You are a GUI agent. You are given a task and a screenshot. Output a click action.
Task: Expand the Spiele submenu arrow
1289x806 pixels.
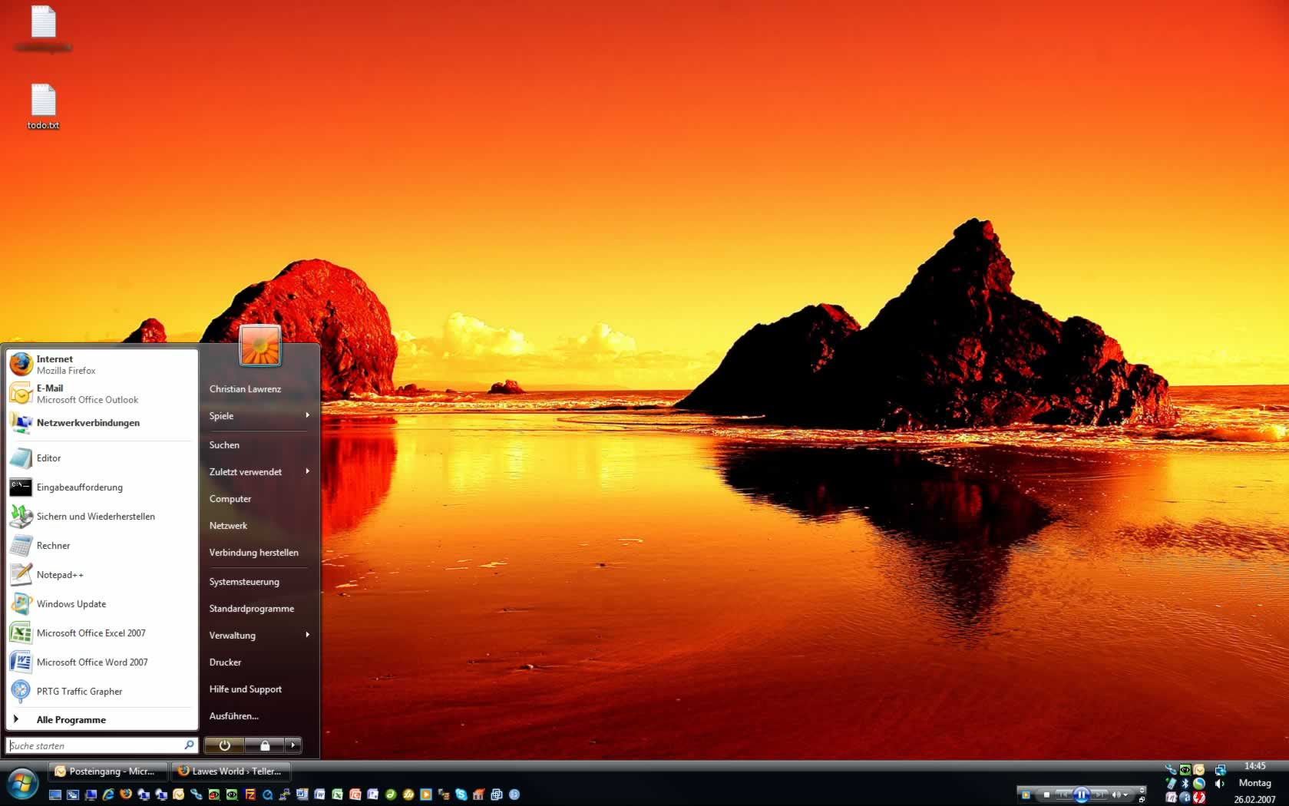click(x=307, y=415)
